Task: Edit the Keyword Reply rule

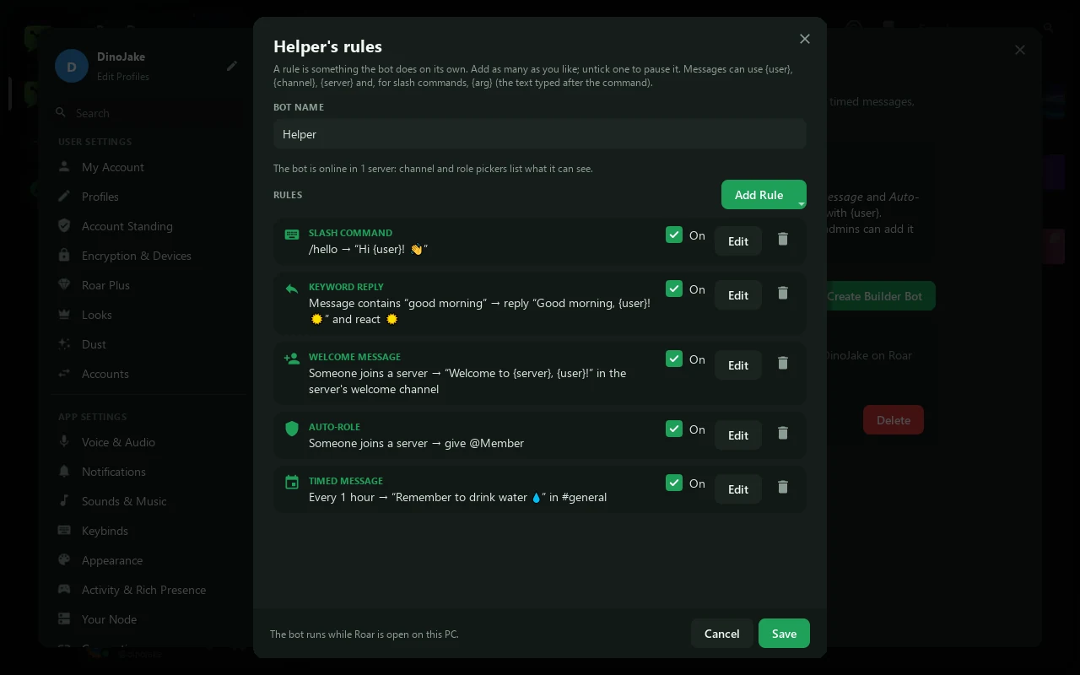Action: pos(738,295)
